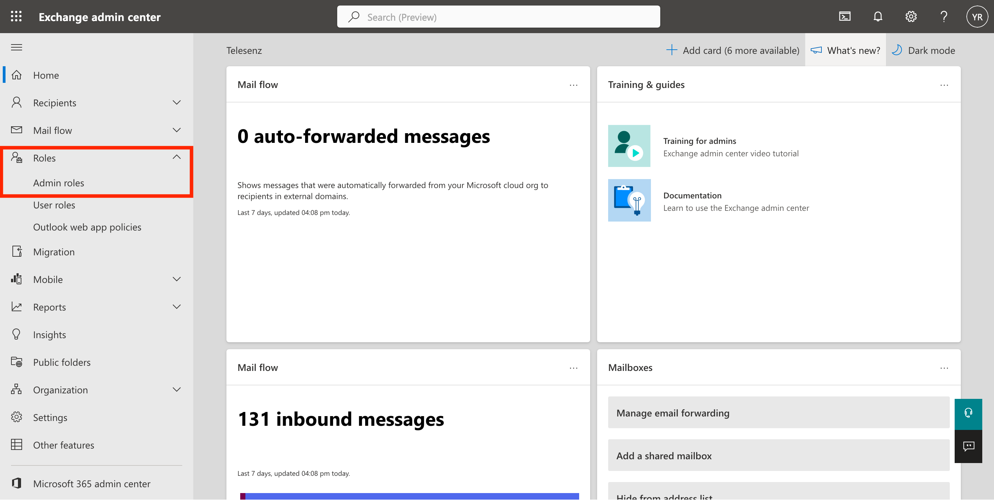Click the Migration section icon
Screen dimensions: 994x501
click(17, 251)
